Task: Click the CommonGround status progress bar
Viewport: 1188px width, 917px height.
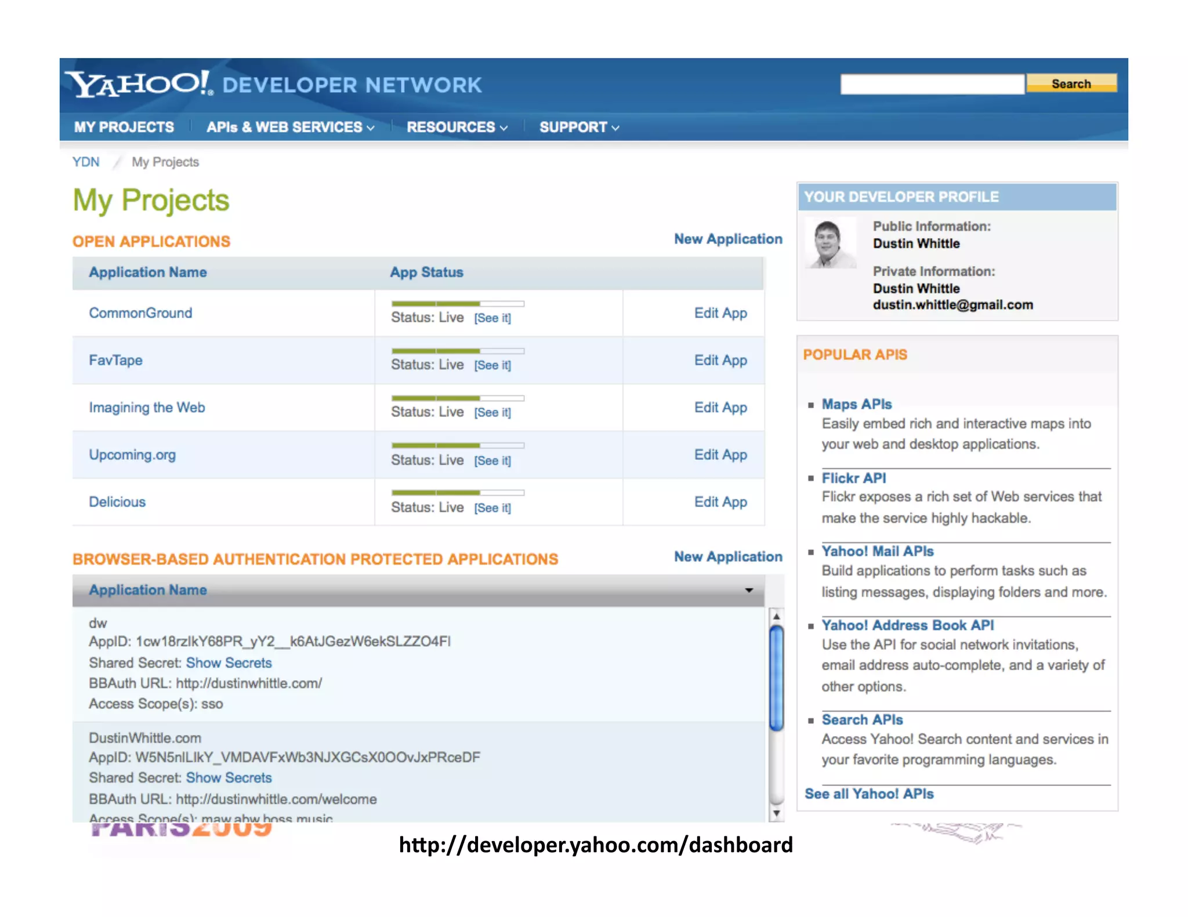Action: [458, 304]
